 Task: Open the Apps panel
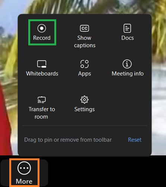coord(84,68)
